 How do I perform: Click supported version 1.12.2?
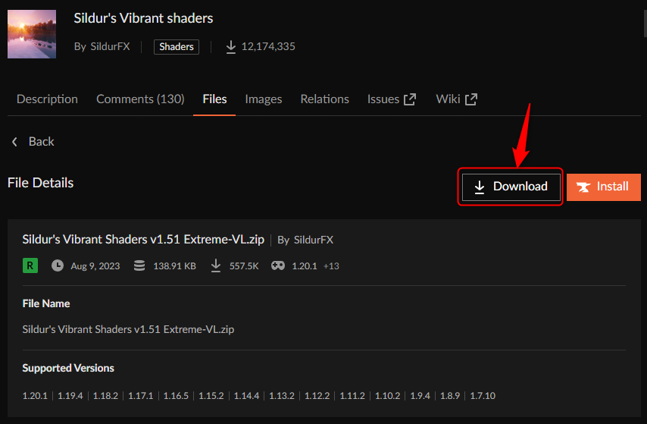click(x=317, y=396)
